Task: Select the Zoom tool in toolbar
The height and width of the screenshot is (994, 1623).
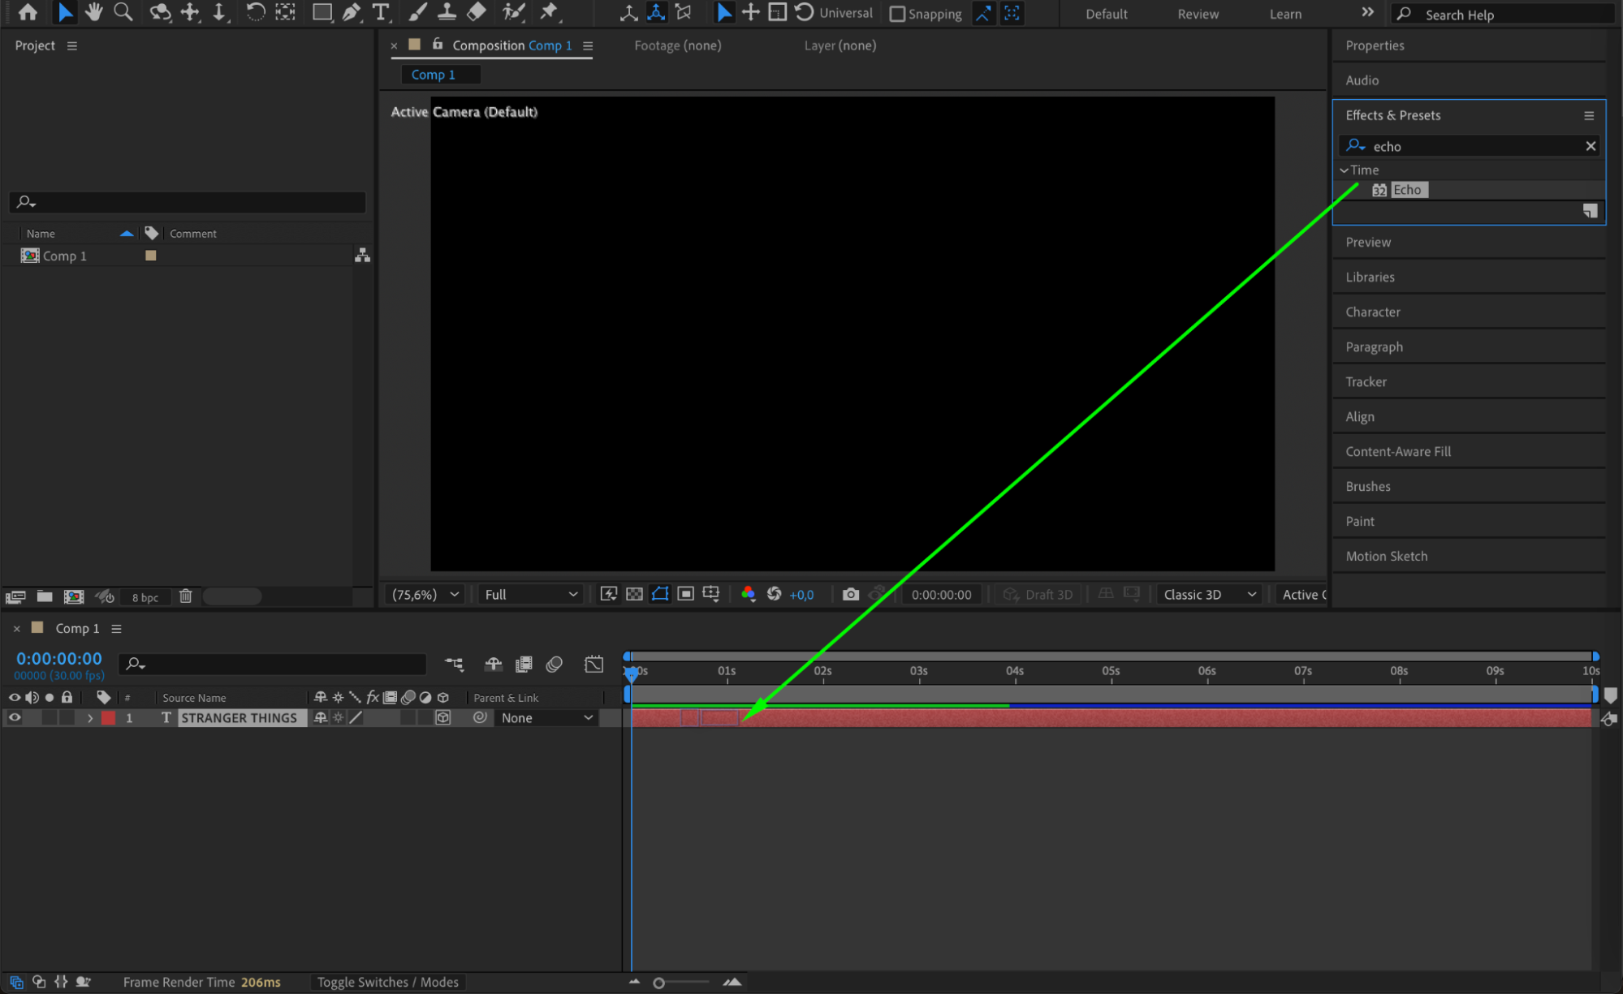Action: click(123, 12)
